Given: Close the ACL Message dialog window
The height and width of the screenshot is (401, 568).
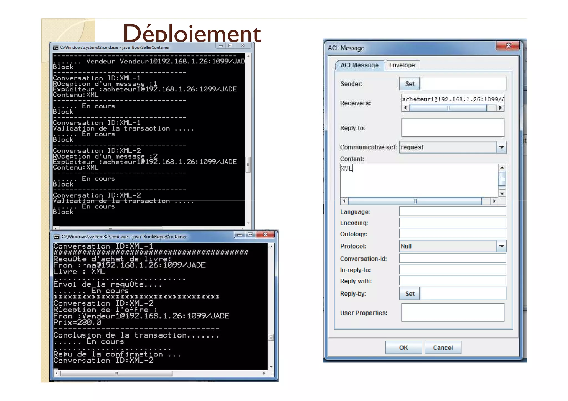Looking at the screenshot, I should [x=508, y=46].
